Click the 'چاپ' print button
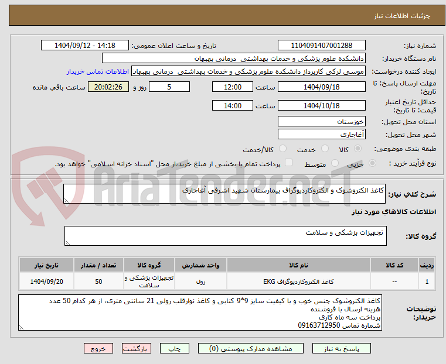Screen dimensions: 446x364 [175, 348]
